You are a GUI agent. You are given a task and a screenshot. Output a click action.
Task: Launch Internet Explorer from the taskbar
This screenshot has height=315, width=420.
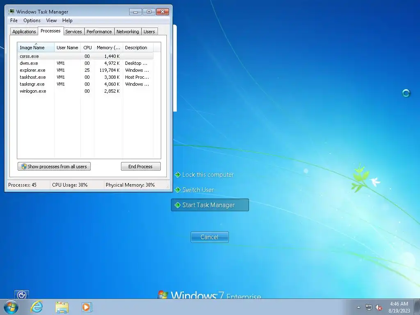click(37, 307)
